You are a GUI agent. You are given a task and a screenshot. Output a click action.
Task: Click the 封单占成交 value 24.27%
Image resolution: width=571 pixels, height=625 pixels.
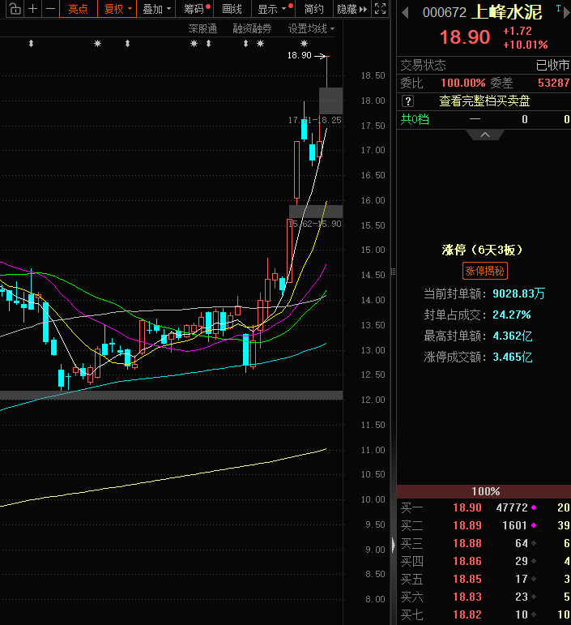pyautogui.click(x=512, y=315)
